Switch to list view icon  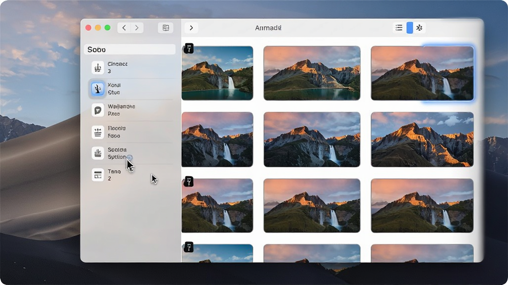pyautogui.click(x=399, y=28)
